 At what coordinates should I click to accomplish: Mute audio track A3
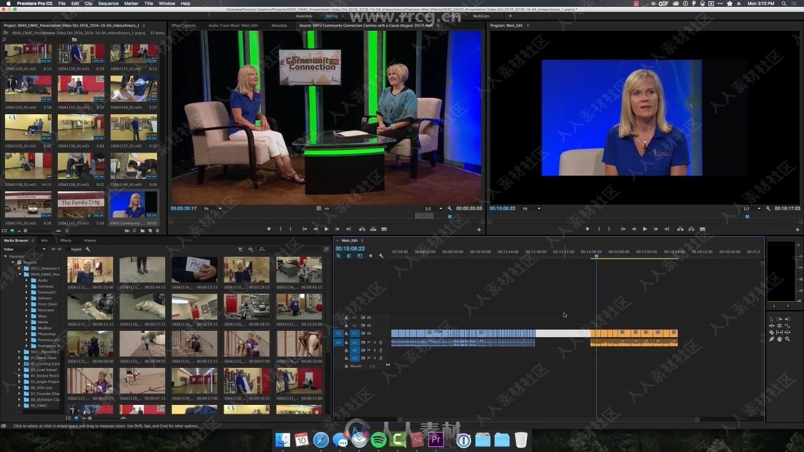click(369, 358)
